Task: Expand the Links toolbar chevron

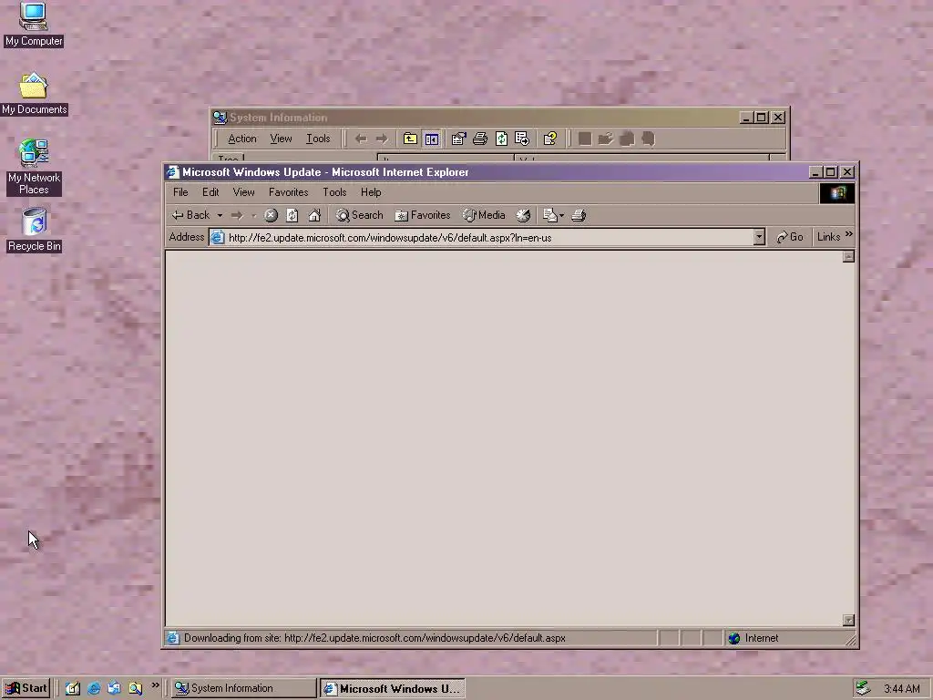Action: pos(849,234)
